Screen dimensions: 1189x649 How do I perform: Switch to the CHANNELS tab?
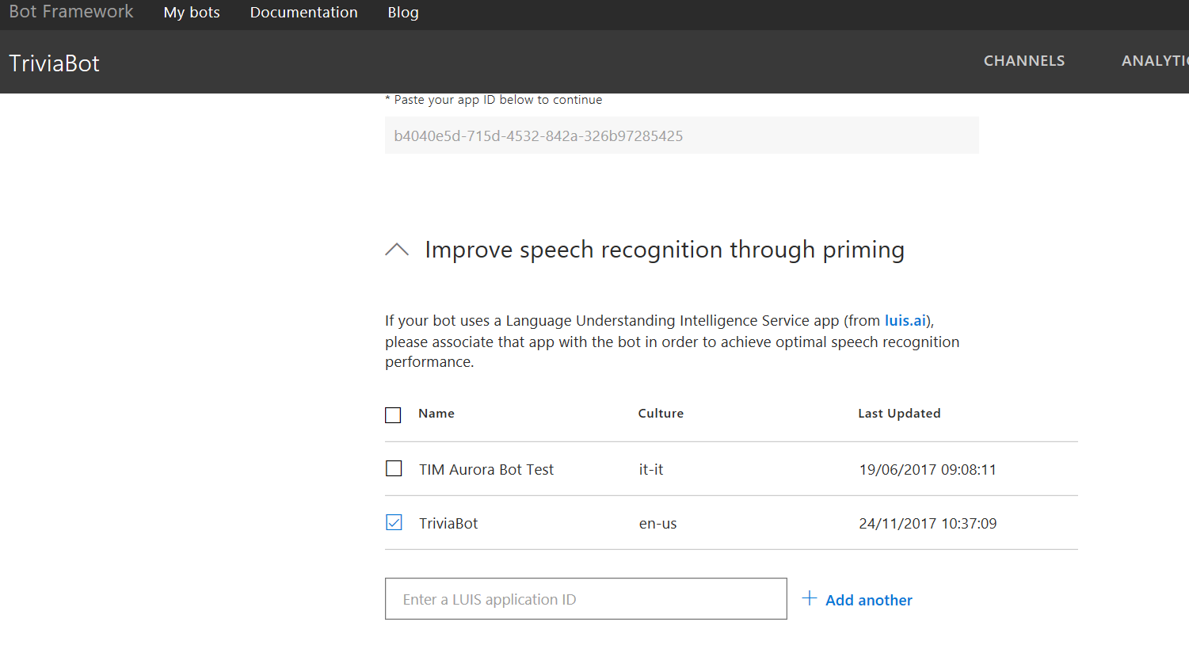point(1024,61)
